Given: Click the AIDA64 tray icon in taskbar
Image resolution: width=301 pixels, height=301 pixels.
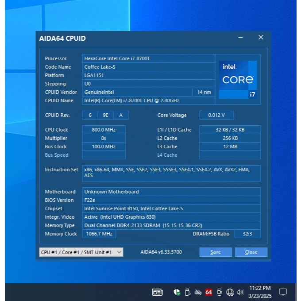Looking at the screenshot, I should tap(208, 292).
